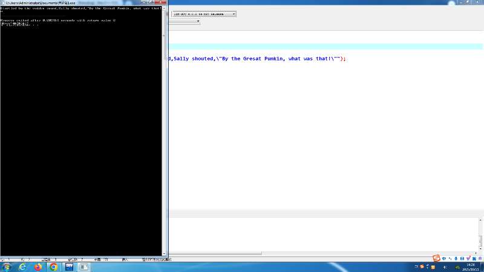This screenshot has height=272, width=484.
Task: Open the Windows Start menu
Action: 6,267
